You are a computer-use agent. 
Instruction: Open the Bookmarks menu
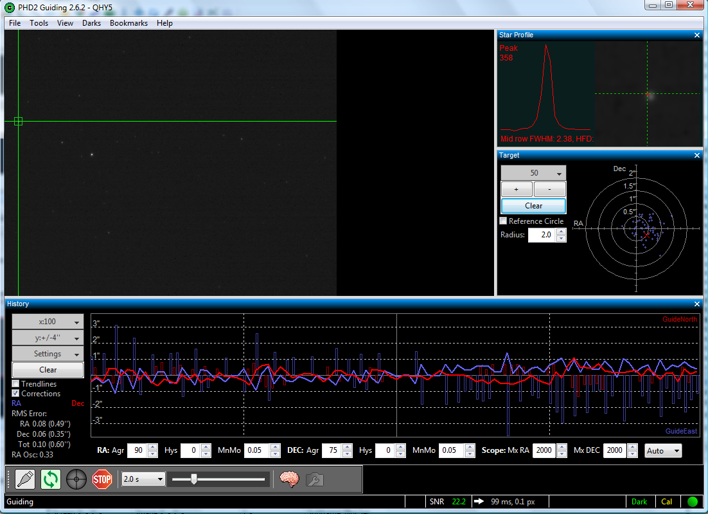128,23
